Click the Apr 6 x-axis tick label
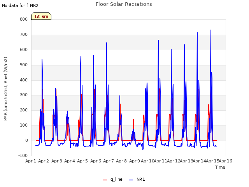Image resolution: width=249 pixels, height=187 pixels. click(95, 161)
